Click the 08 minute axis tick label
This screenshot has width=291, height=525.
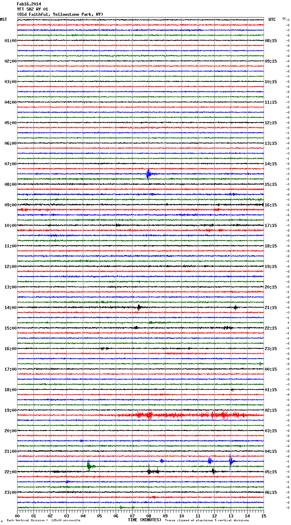click(149, 516)
